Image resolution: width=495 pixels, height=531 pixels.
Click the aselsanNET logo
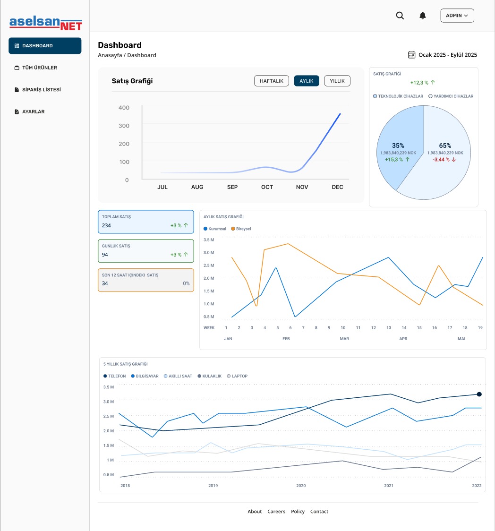coord(46,23)
